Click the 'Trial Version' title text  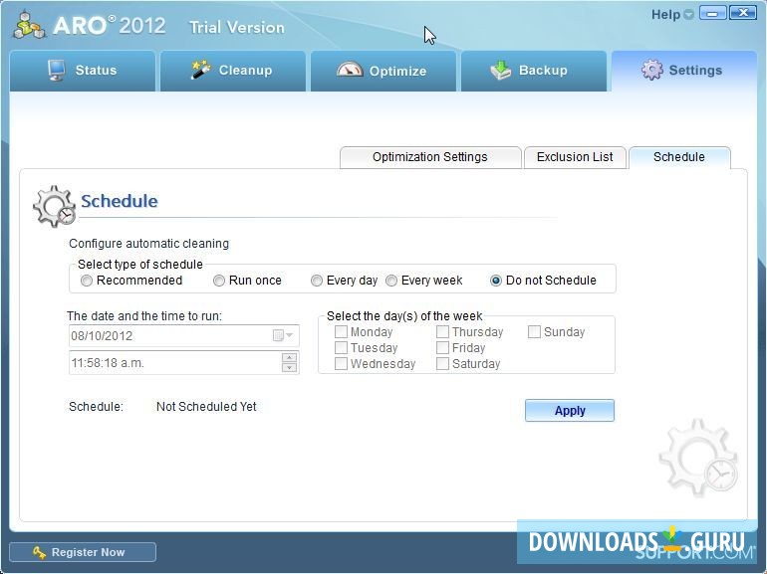point(237,27)
